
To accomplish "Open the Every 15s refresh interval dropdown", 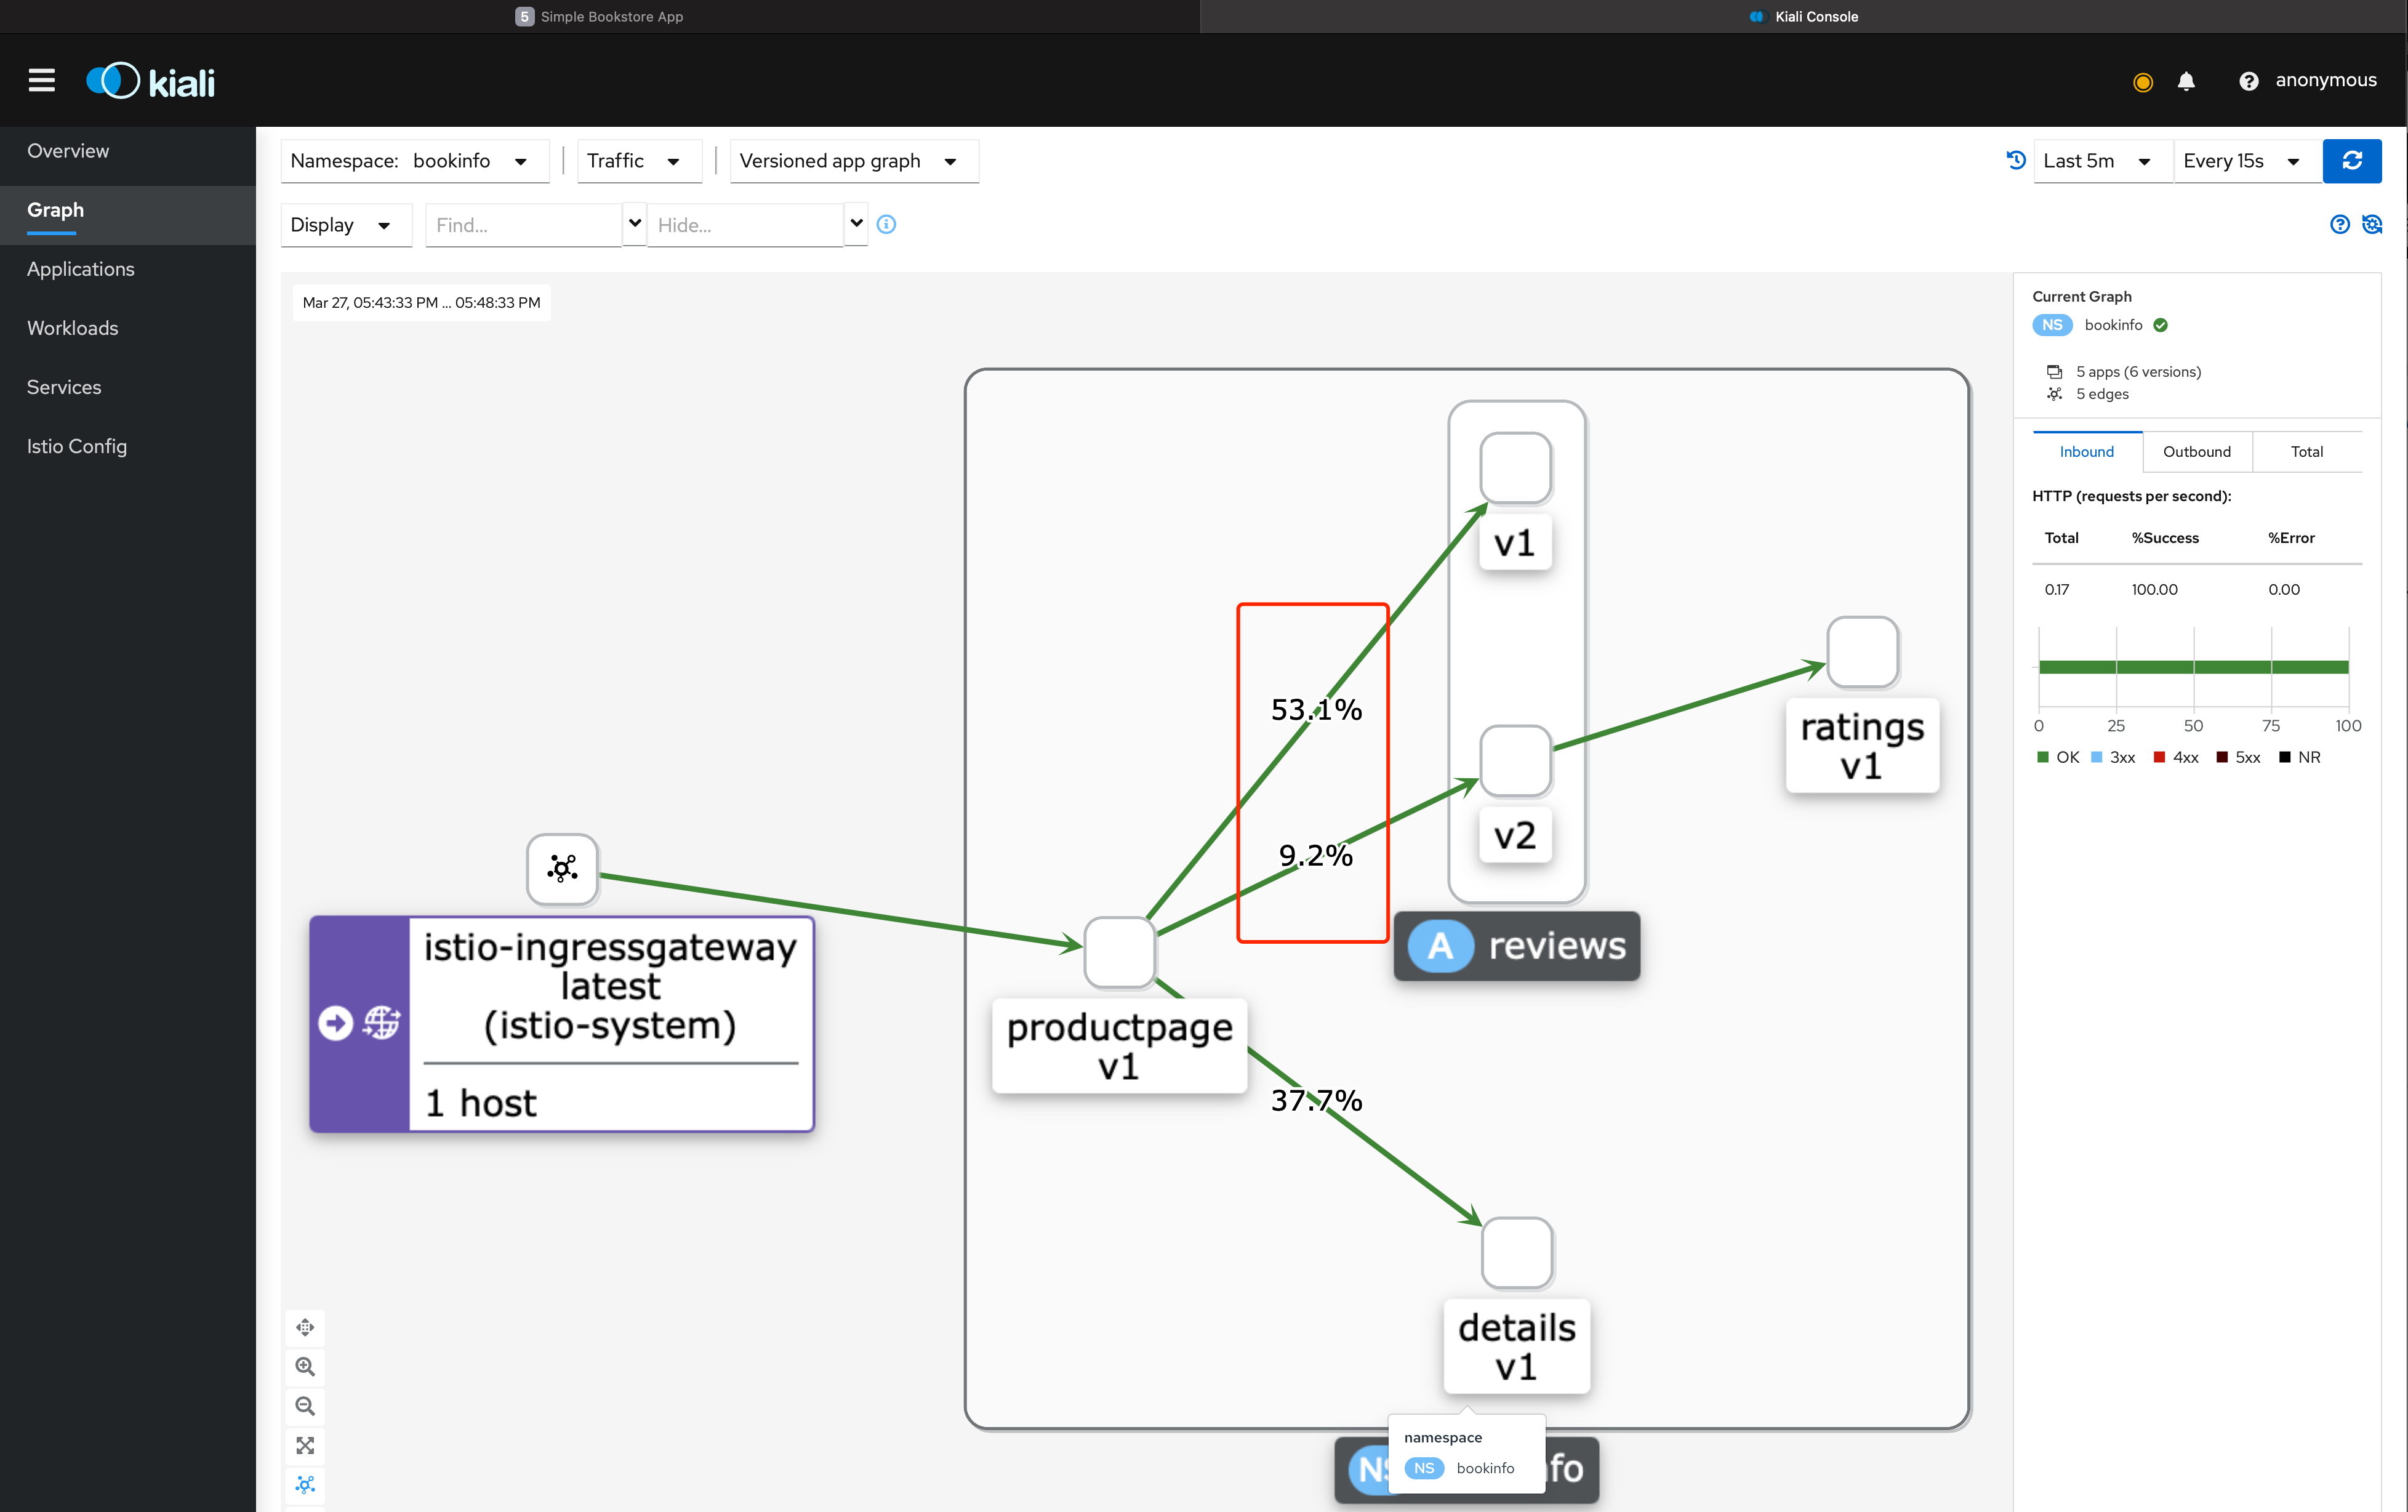I will pos(2247,161).
